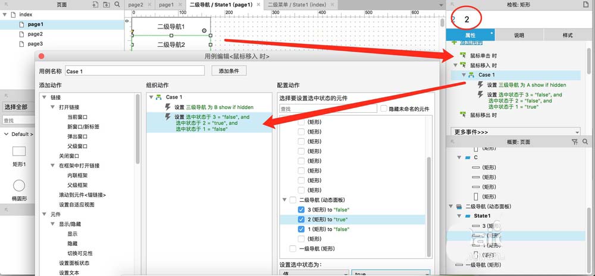Select 滚动到元件<锚链接> action
This screenshot has width=595, height=276.
click(82, 195)
